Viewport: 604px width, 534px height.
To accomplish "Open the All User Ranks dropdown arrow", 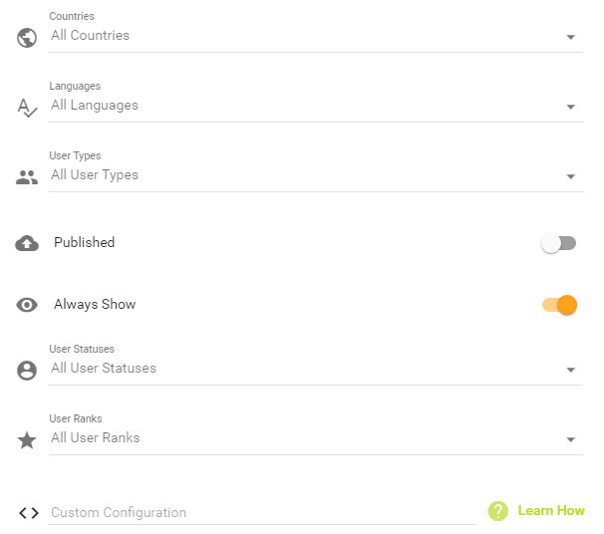I will pyautogui.click(x=571, y=439).
